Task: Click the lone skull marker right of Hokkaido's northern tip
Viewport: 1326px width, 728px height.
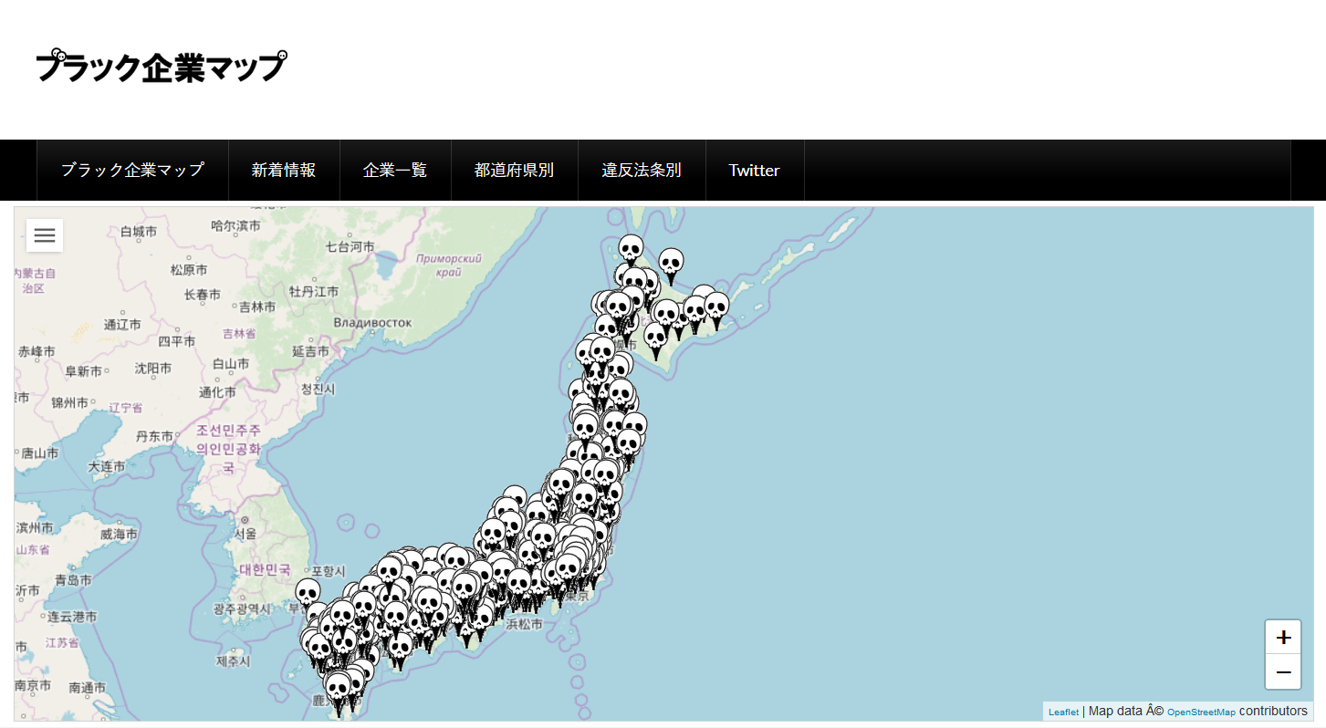Action: [x=671, y=262]
